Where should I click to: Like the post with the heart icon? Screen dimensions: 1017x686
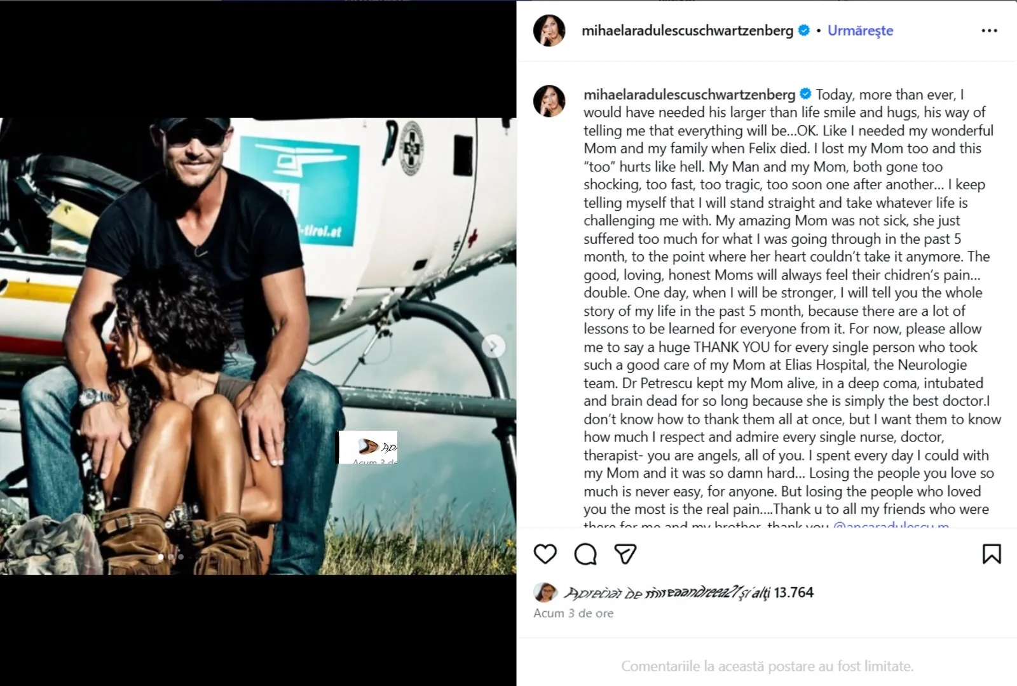pyautogui.click(x=545, y=554)
